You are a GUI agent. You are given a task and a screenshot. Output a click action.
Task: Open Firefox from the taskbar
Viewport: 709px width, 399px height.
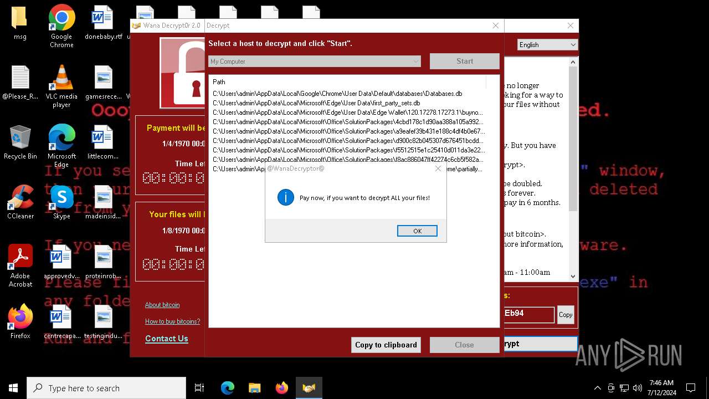(x=281, y=388)
